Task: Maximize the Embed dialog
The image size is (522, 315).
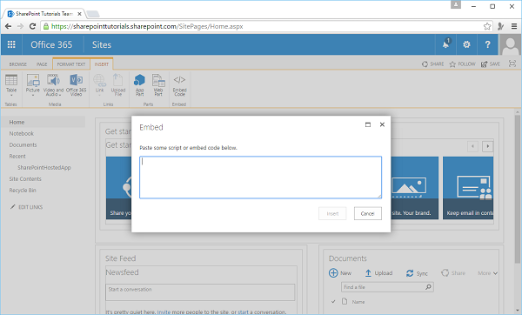Action: (368, 124)
